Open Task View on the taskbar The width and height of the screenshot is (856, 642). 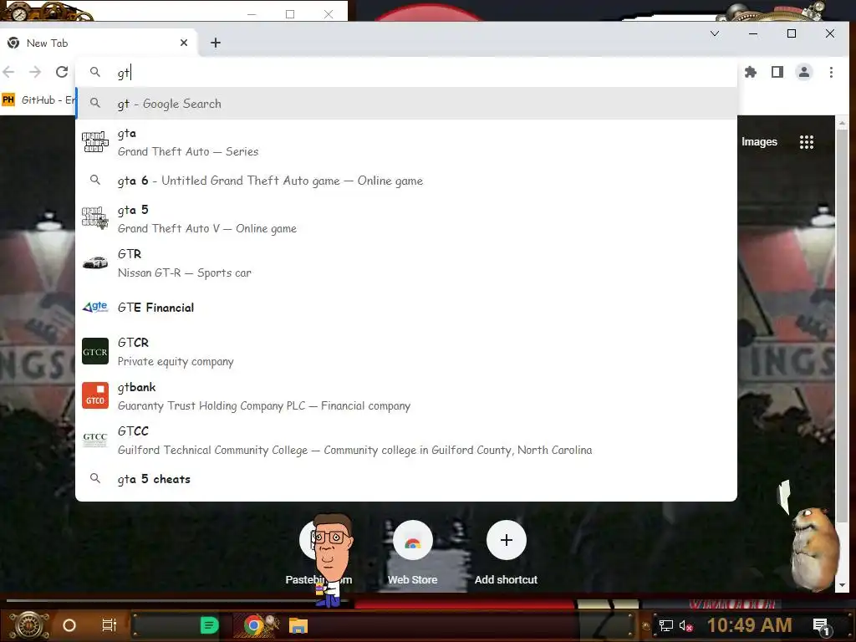point(110,625)
